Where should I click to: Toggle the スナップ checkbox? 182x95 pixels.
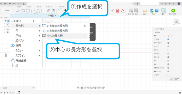point(168,46)
